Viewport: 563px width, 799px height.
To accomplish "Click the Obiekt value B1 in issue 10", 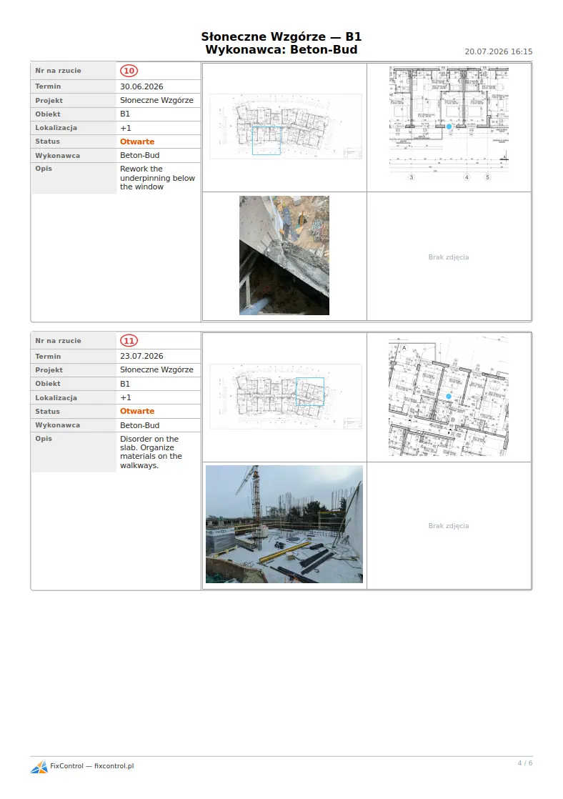I will pyautogui.click(x=125, y=114).
